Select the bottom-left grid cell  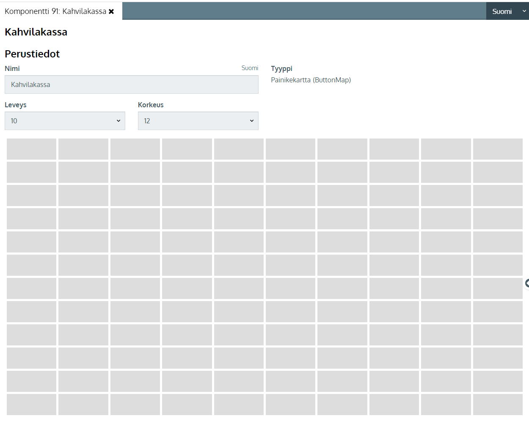[31, 405]
